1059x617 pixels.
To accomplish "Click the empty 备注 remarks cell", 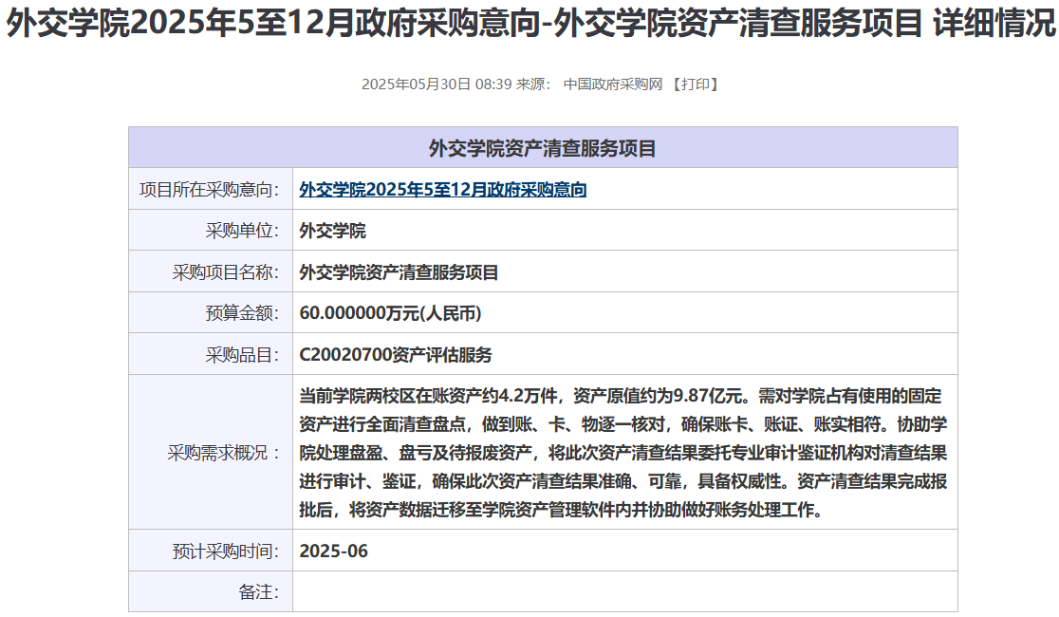I will tap(624, 591).
